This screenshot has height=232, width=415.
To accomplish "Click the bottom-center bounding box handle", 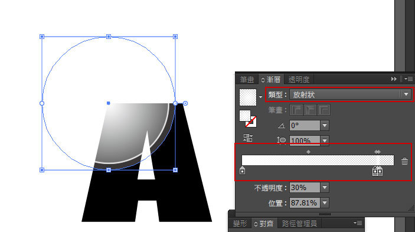I will click(109, 170).
